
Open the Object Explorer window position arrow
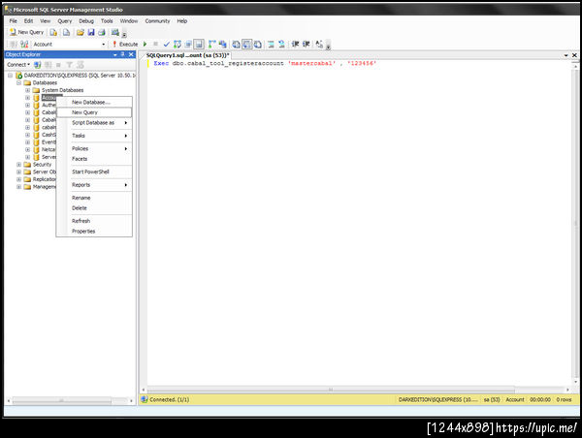click(x=115, y=54)
